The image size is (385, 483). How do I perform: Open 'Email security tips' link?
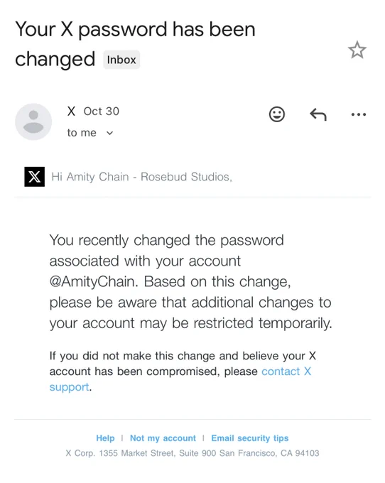pyautogui.click(x=250, y=438)
